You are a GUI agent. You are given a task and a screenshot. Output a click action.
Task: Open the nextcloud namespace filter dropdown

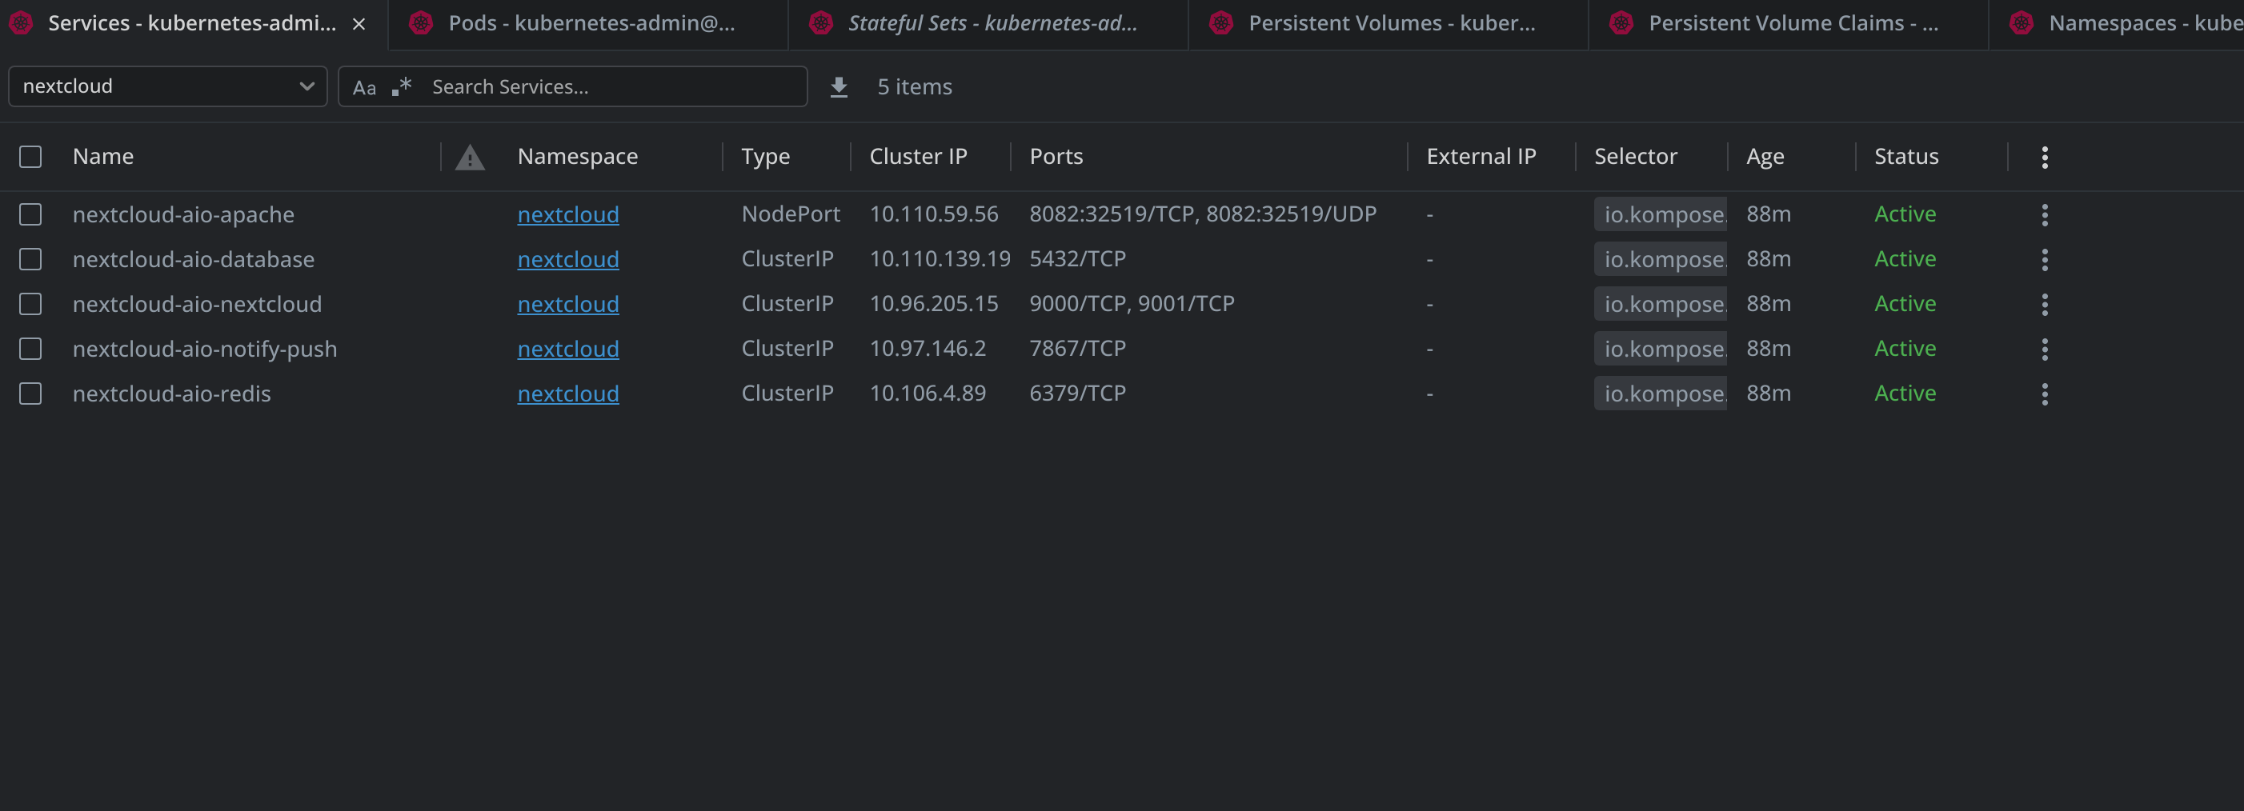tap(167, 86)
